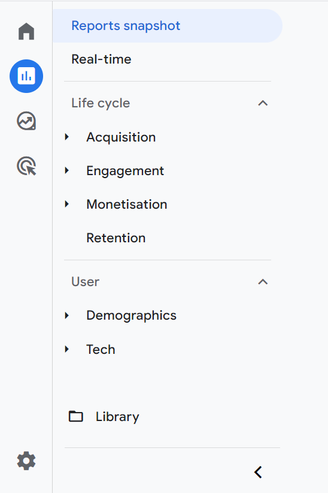
Task: Click the Life cycle section header
Action: tap(101, 103)
